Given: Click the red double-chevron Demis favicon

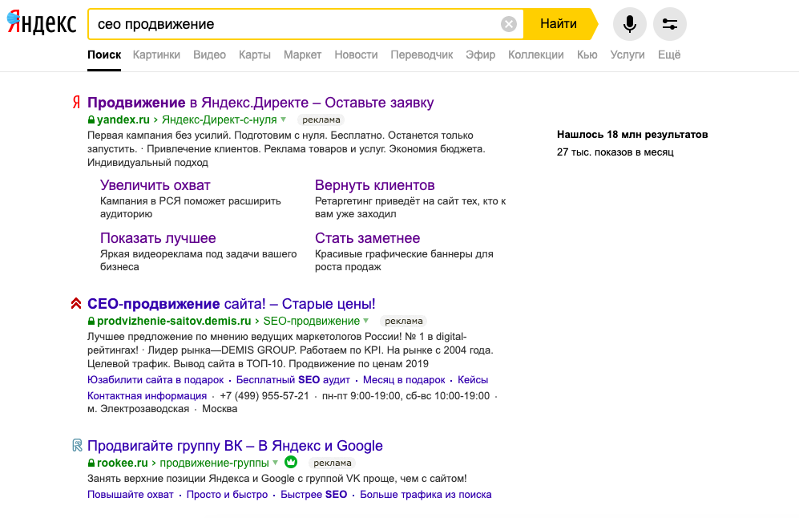Looking at the screenshot, I should click(76, 304).
